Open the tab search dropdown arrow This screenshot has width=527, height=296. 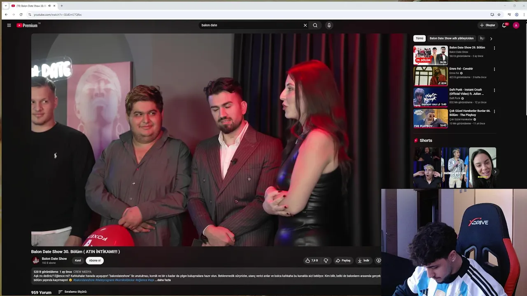6,6
